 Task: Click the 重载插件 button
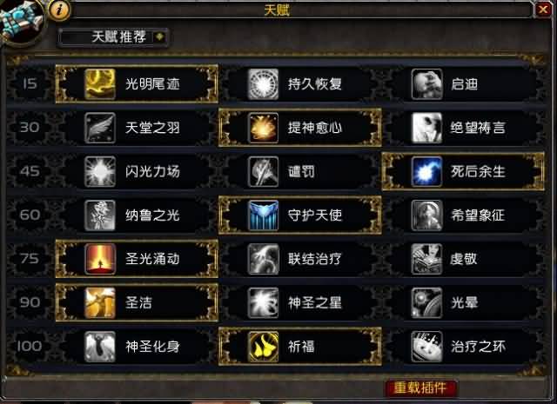tap(420, 388)
